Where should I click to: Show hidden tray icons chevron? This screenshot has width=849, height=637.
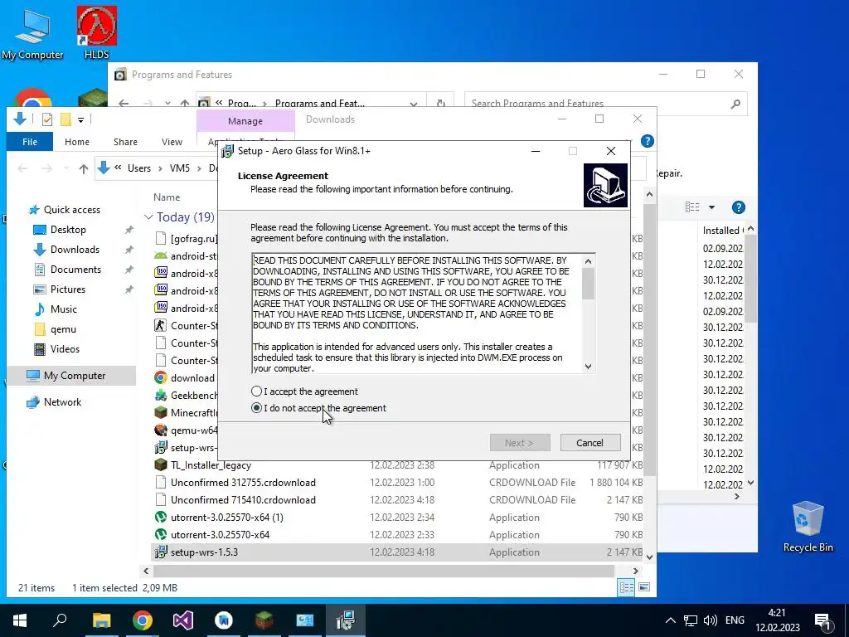670,620
